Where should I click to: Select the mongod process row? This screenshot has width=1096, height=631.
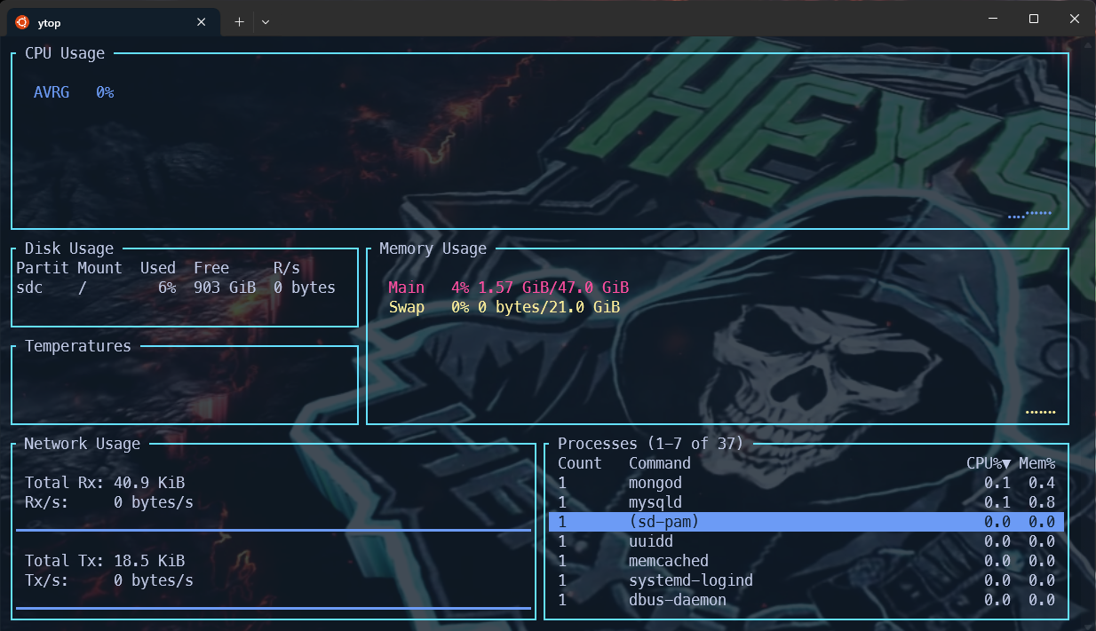(806, 483)
